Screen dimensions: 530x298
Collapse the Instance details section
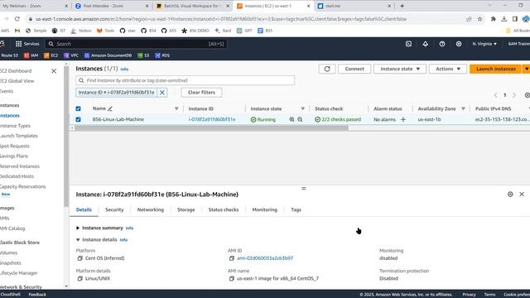(x=78, y=240)
